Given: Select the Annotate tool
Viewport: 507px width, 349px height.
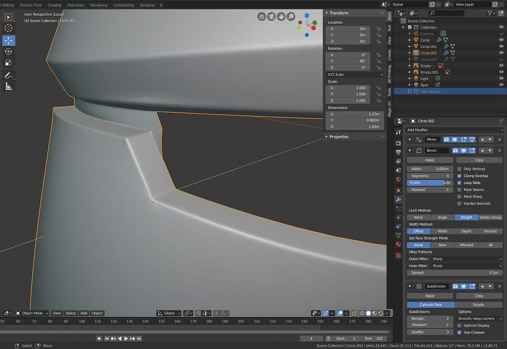Looking at the screenshot, I should 9,75.
